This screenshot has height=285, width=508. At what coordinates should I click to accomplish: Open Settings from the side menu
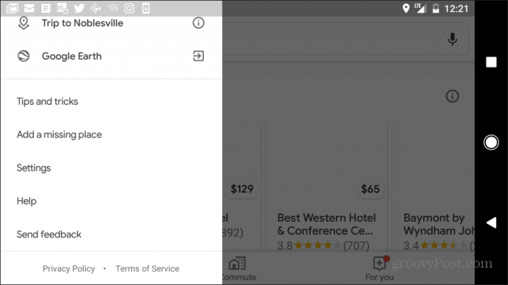[34, 168]
